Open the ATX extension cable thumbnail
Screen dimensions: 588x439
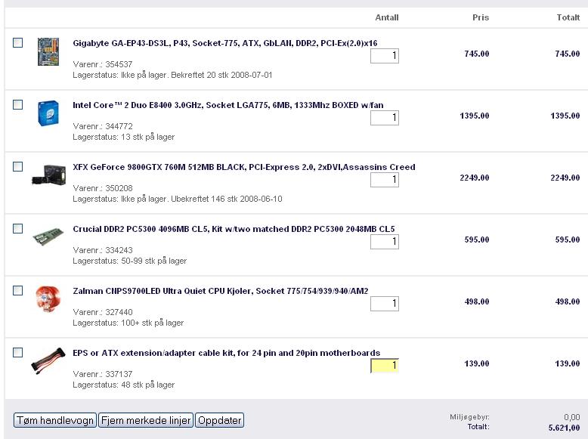[x=48, y=360]
